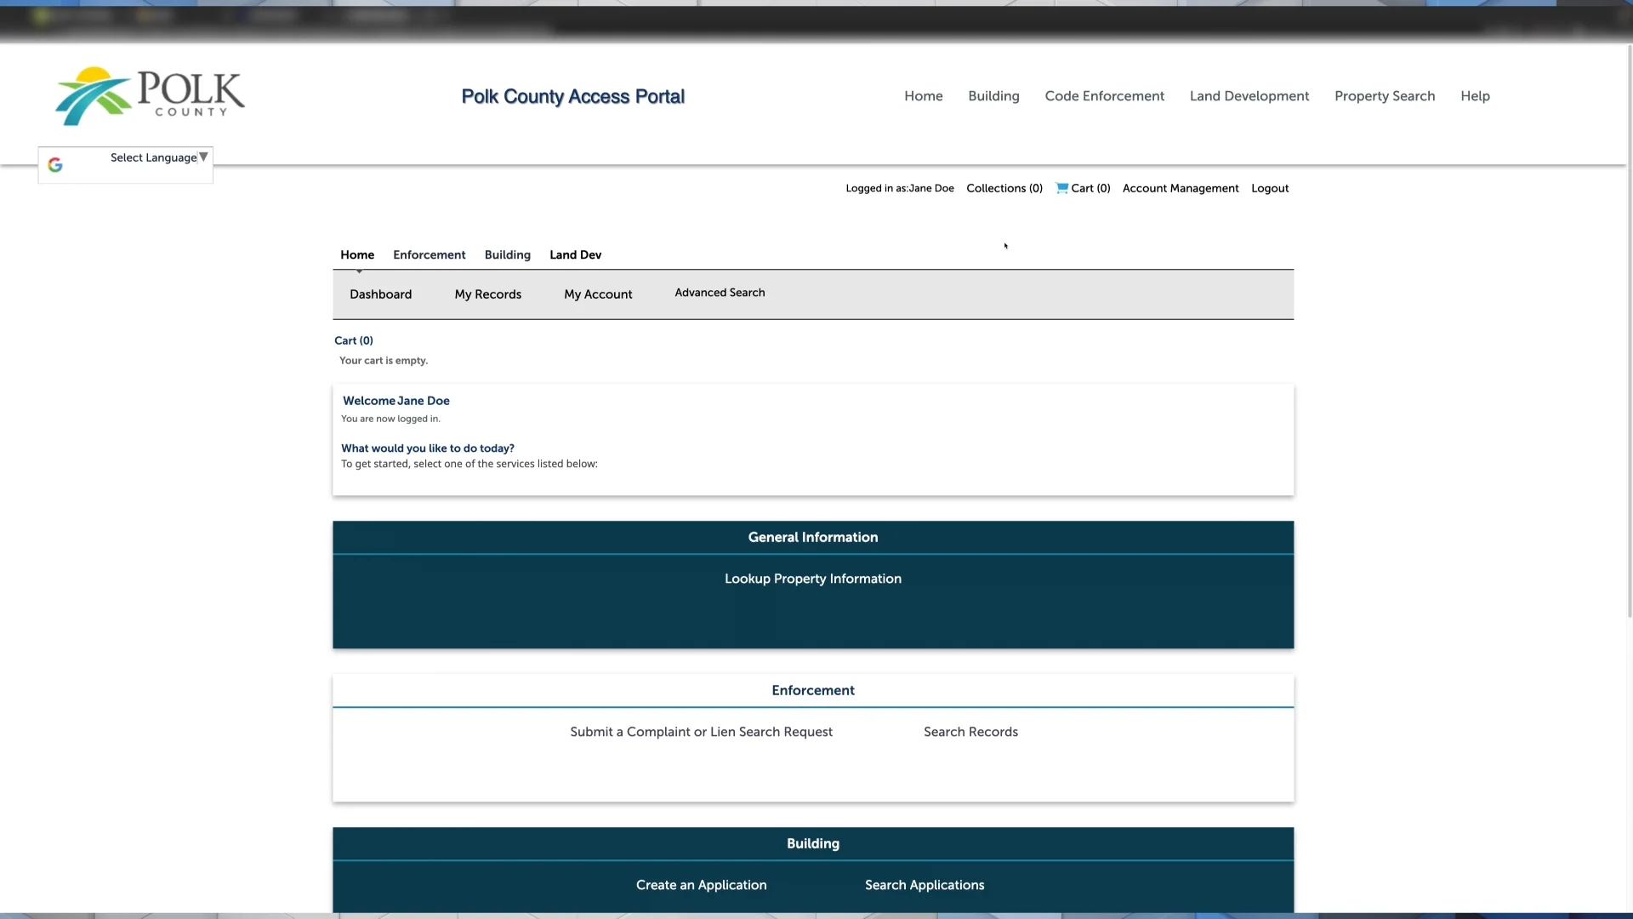
Task: Click the shopping cart icon
Action: tap(1061, 188)
